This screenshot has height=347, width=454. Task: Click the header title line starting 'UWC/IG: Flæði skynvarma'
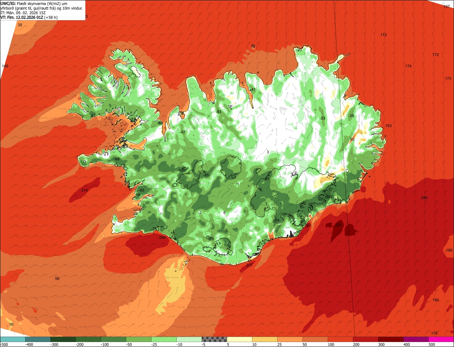point(34,4)
